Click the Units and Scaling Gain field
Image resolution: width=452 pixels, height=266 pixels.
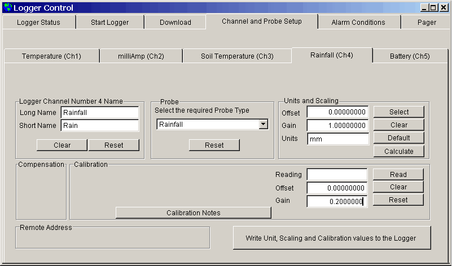point(337,125)
